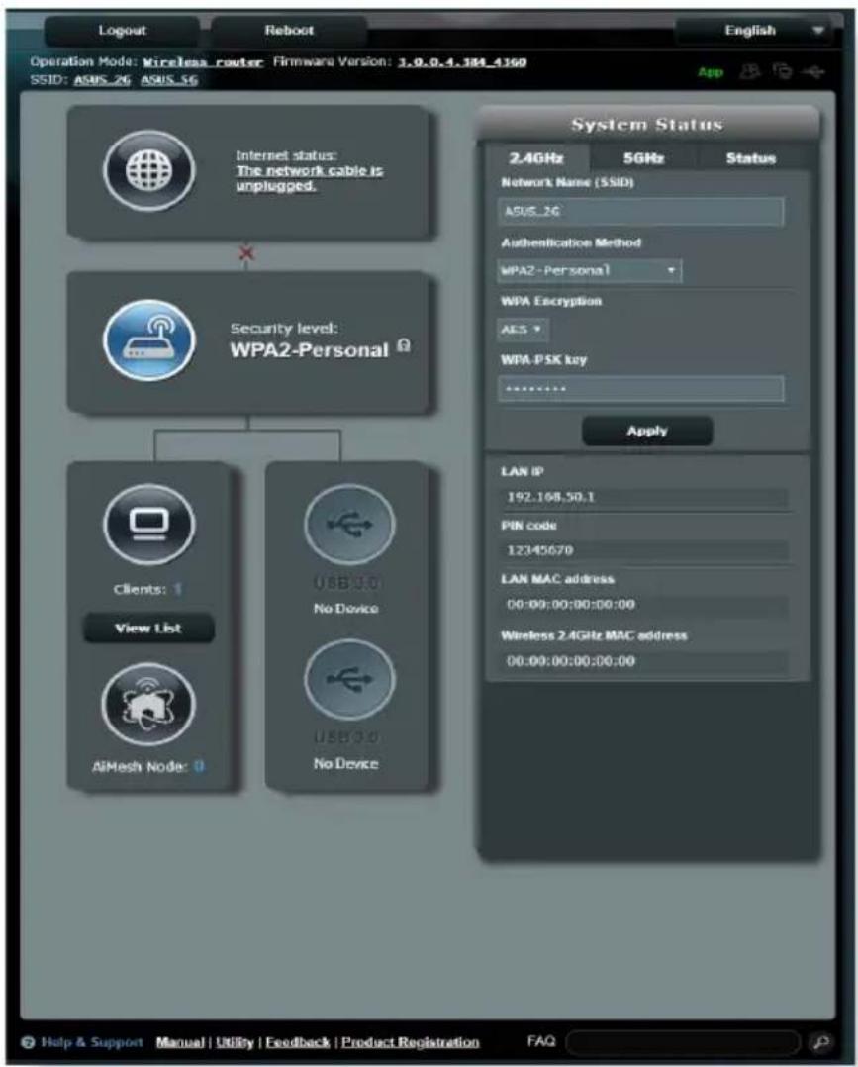Click the WPA-PSK key input field
This screenshot has width=858, height=1067.
tap(641, 389)
